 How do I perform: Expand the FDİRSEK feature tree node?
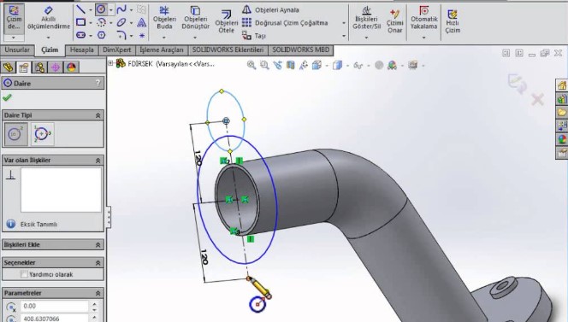[x=110, y=63]
